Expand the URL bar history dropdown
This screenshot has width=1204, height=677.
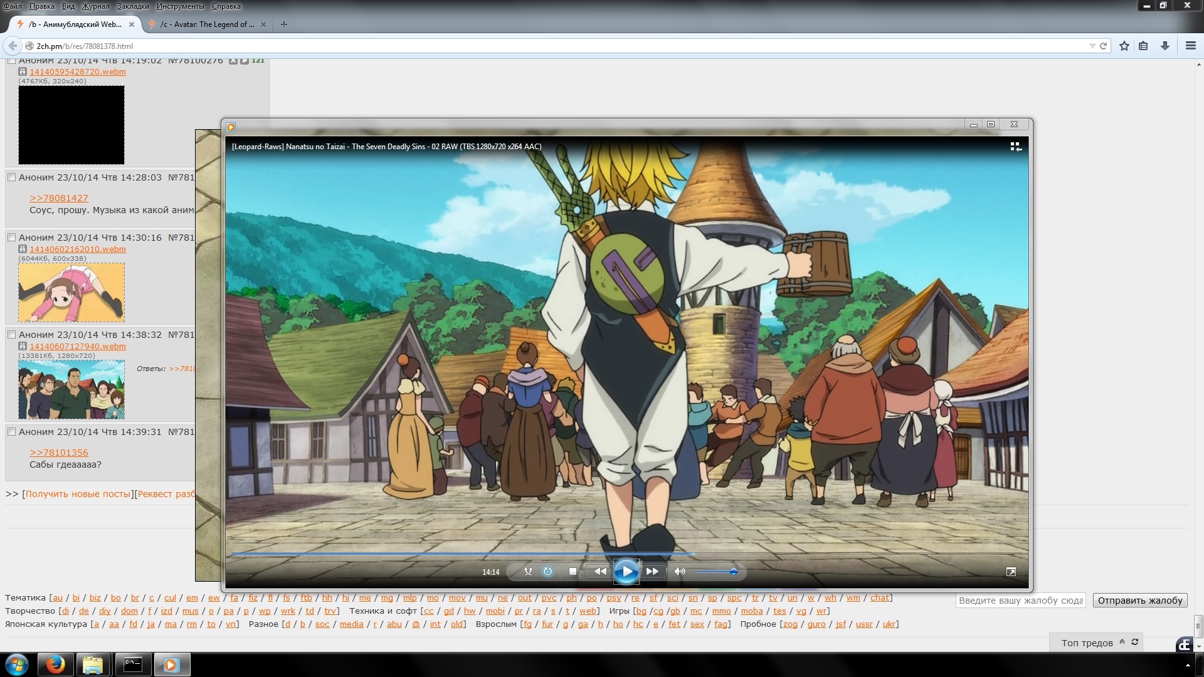coord(1092,46)
